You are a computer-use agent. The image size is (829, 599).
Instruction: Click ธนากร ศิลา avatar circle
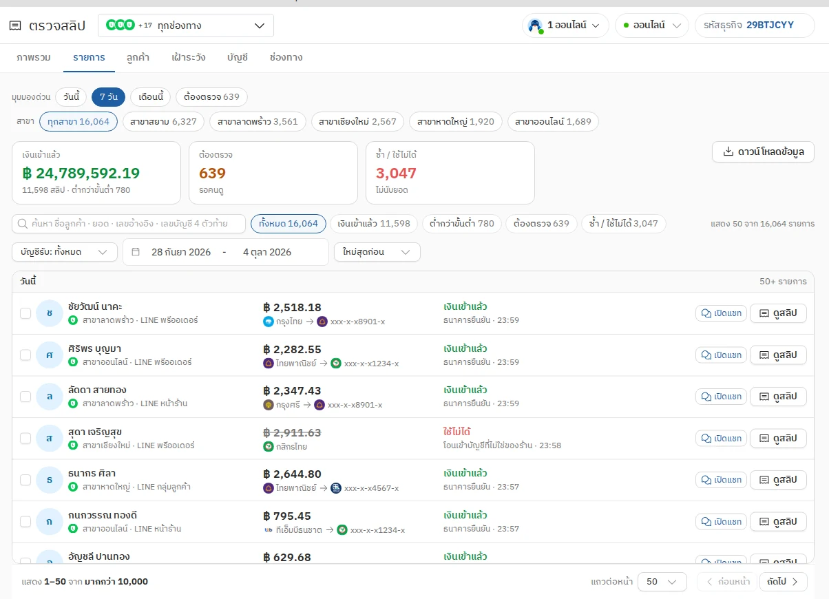tap(50, 481)
